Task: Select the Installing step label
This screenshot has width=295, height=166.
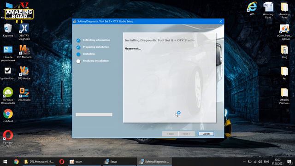Action: point(89,54)
